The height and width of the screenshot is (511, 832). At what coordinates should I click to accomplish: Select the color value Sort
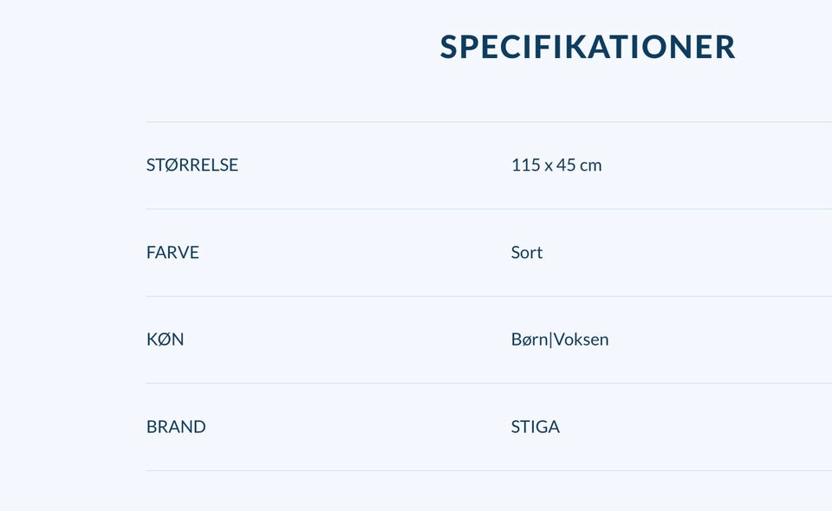(x=526, y=252)
